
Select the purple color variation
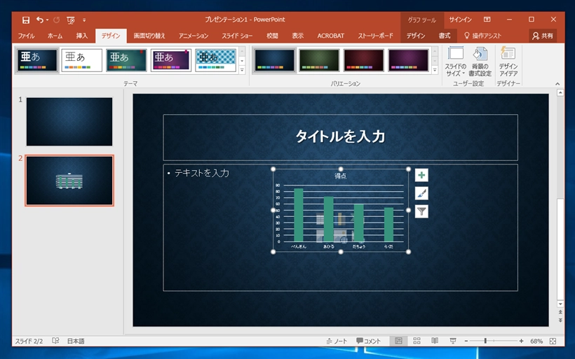tap(408, 60)
